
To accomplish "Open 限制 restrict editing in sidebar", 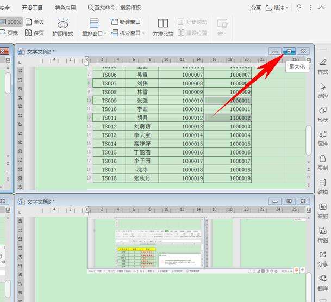I will click(323, 163).
